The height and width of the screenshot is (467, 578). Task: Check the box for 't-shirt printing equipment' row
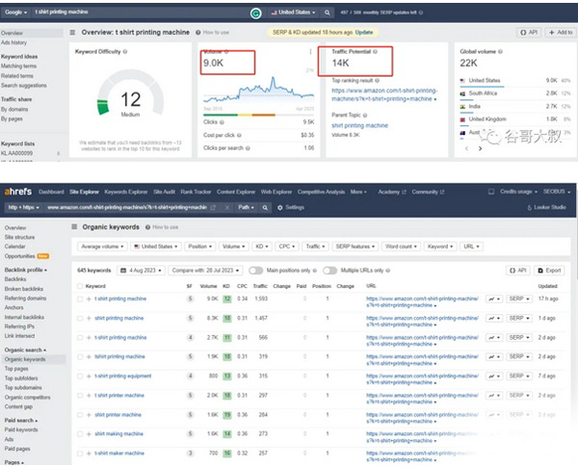[78, 376]
